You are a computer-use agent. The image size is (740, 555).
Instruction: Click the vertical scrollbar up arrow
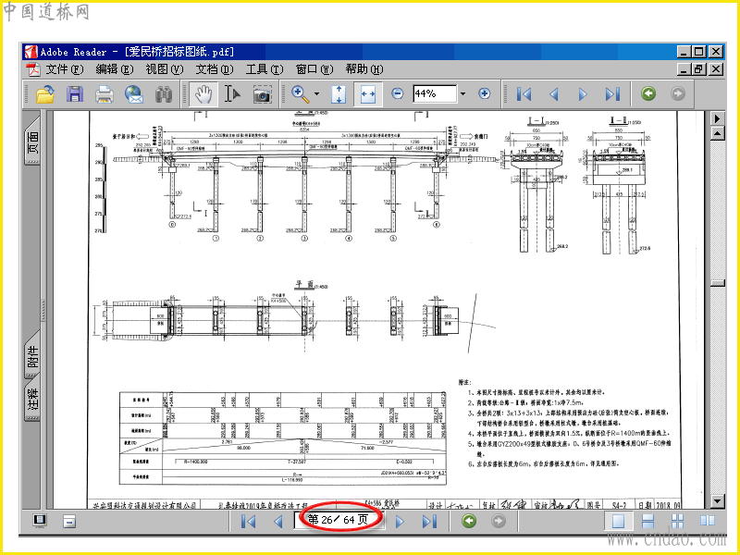(717, 134)
